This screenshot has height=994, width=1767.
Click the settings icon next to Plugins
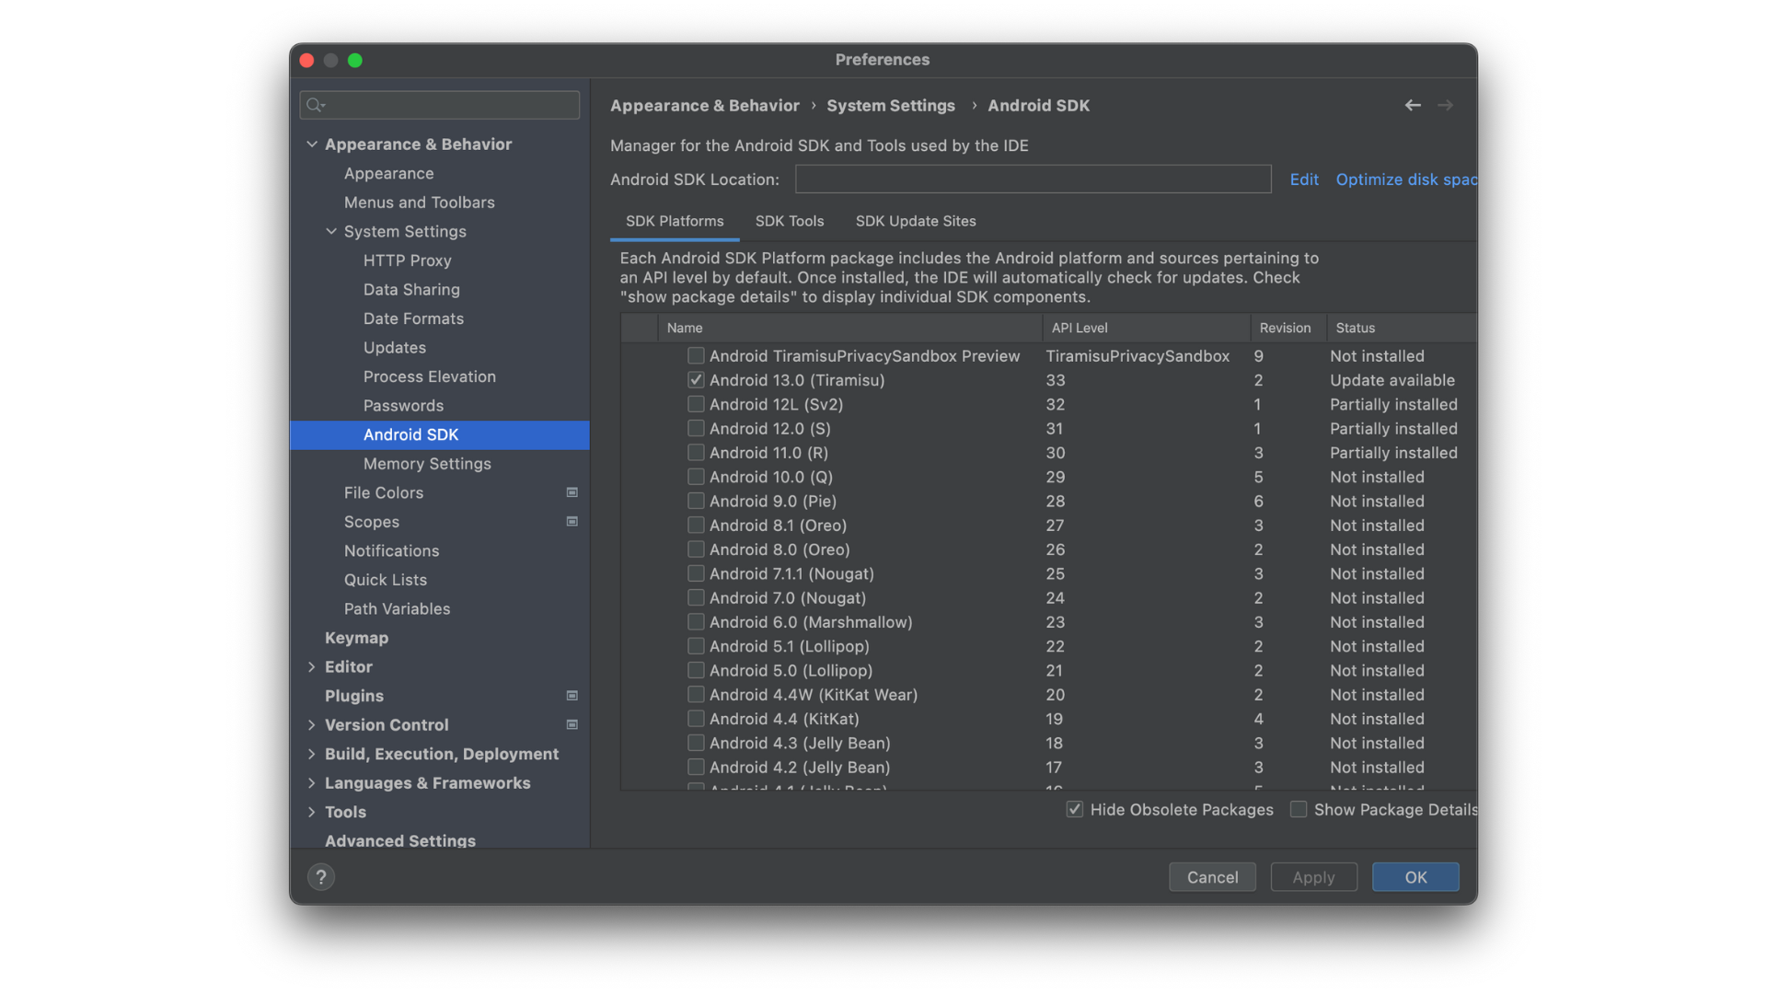click(572, 695)
